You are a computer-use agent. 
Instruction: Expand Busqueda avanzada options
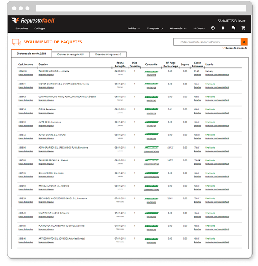[235, 48]
